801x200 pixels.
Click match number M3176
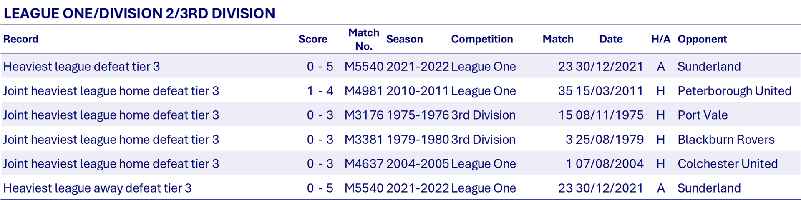[x=363, y=115]
